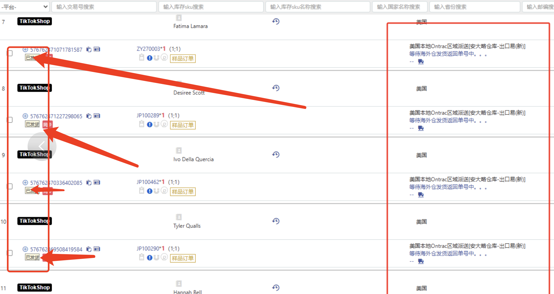
Task: Tick checkbox for order 576762470336402085
Action: tap(10, 186)
